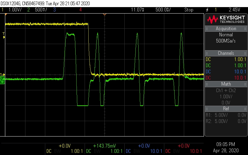Click the channel 1 ground level marker

coord(2,75)
